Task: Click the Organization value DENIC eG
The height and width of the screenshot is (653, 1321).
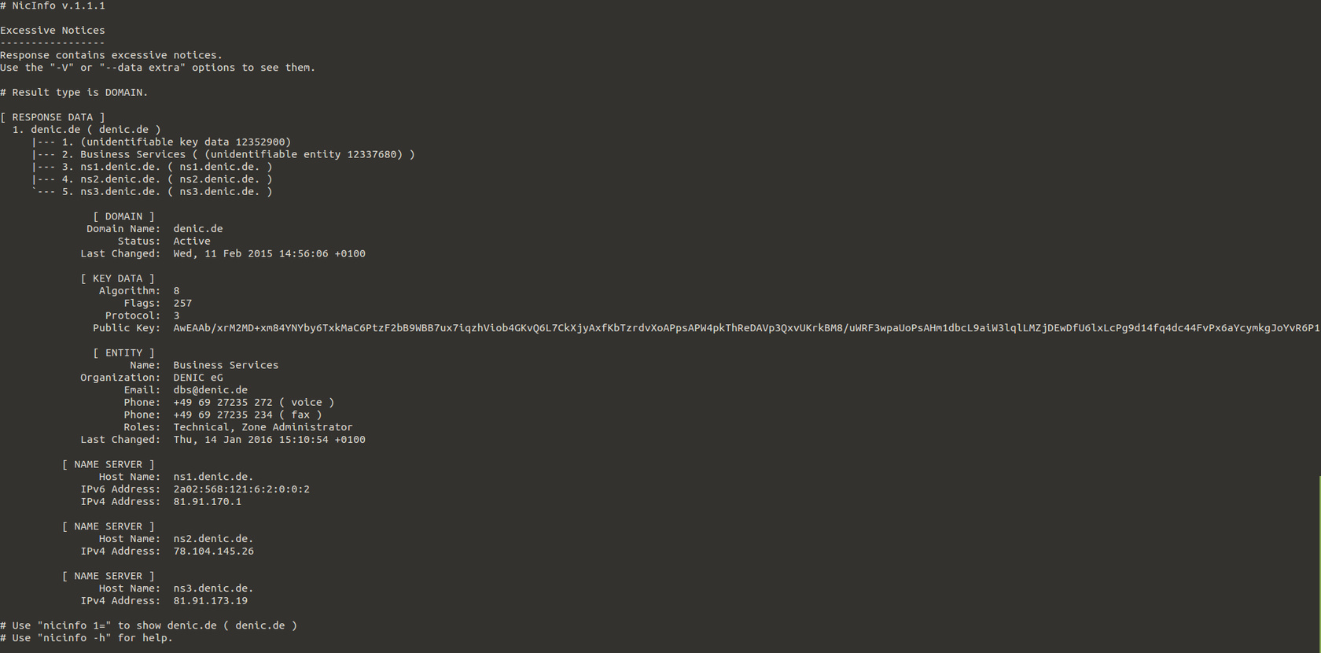Action: [x=198, y=378]
